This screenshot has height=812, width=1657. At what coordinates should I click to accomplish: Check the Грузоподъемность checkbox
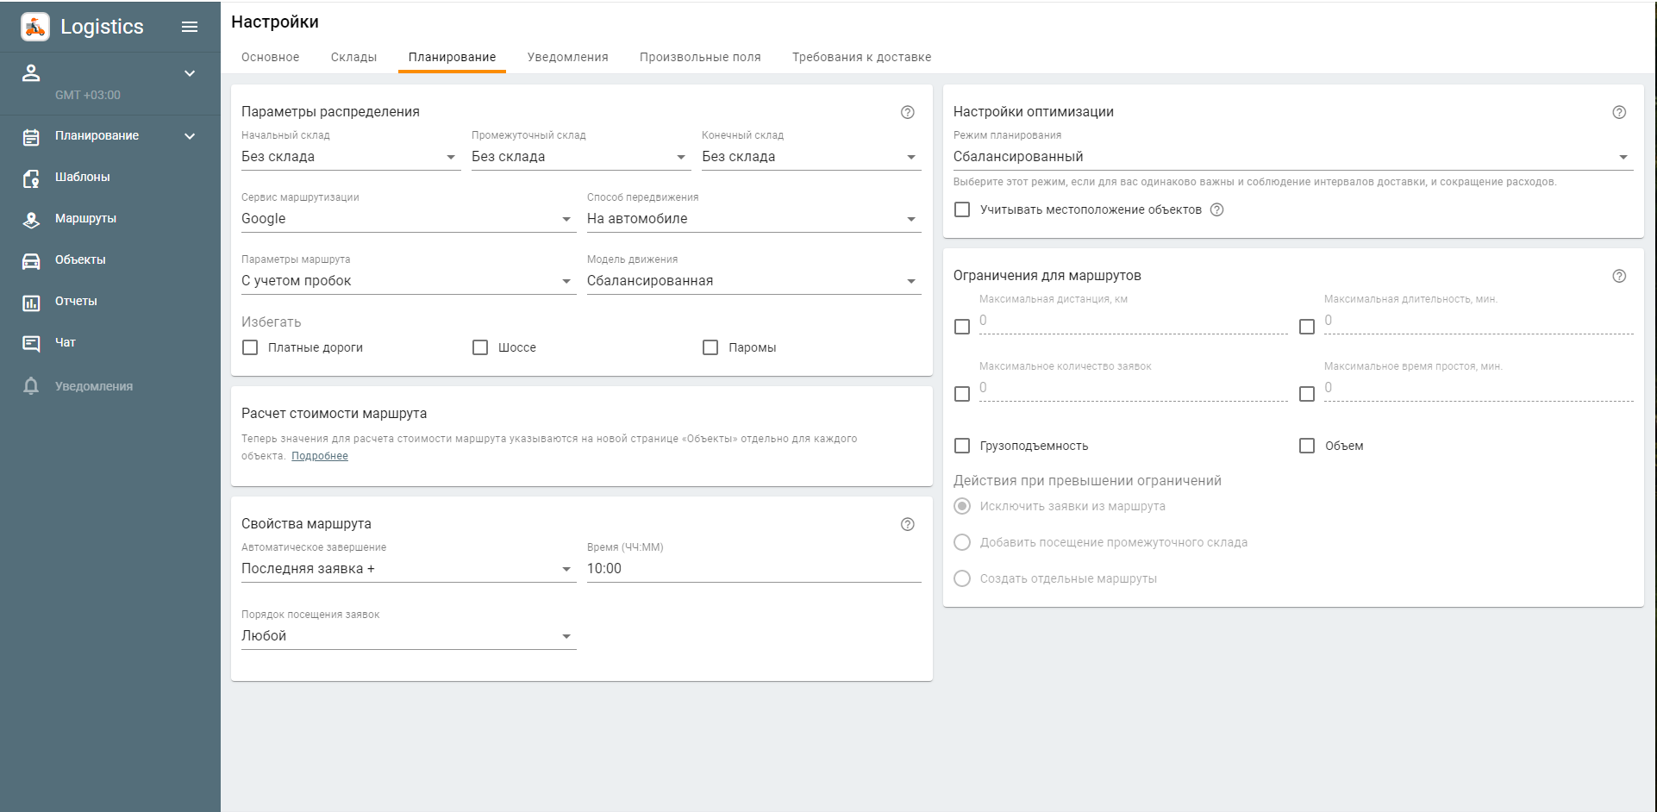point(962,446)
